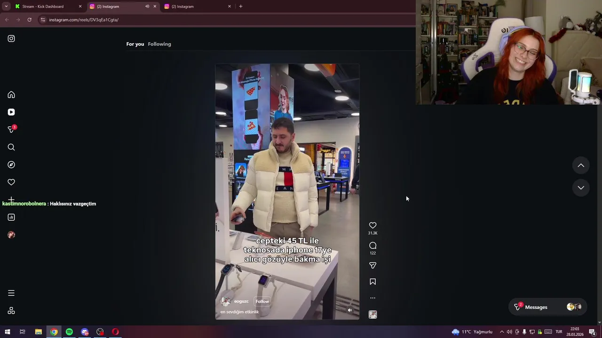Open Spotify from taskbar
The width and height of the screenshot is (602, 338).
pyautogui.click(x=69, y=332)
